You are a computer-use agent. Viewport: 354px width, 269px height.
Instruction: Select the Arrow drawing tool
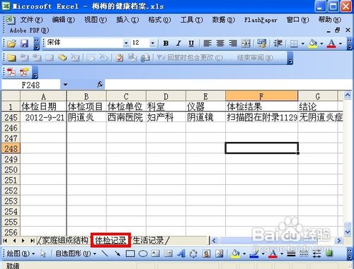click(118, 253)
